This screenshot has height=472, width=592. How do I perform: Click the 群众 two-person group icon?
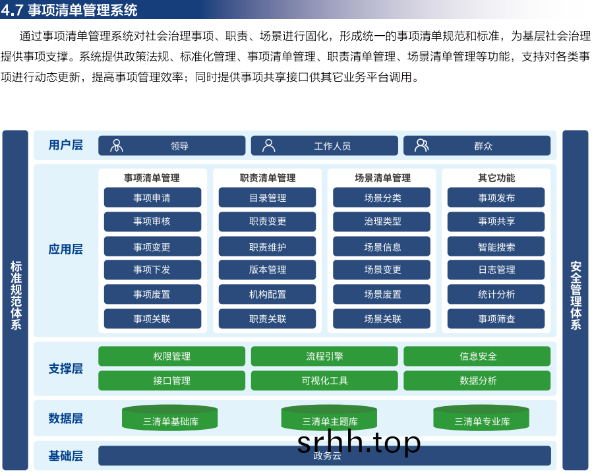point(421,146)
